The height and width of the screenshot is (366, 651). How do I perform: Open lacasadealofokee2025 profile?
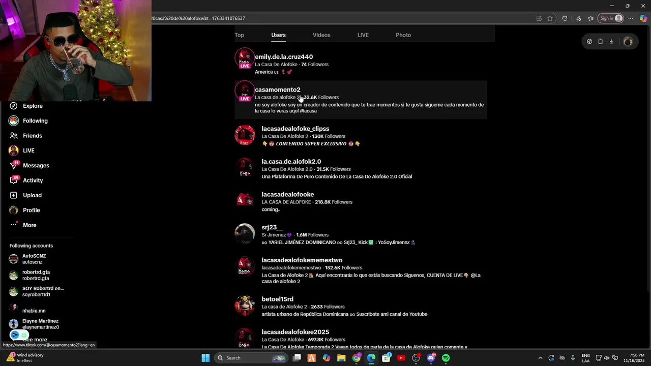tap(295, 332)
